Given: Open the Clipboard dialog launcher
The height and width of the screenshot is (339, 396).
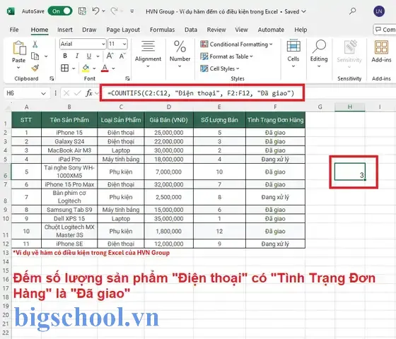Looking at the screenshot, I should click(52, 78).
